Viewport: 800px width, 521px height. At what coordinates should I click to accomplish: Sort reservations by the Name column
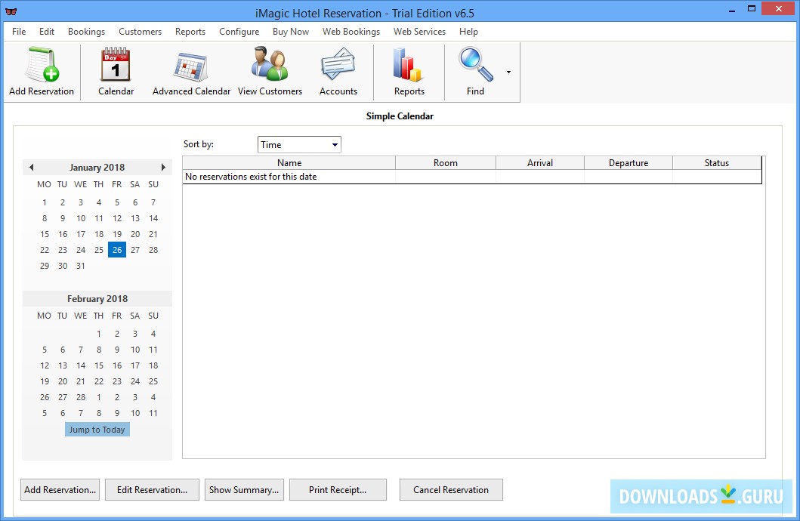coord(289,162)
